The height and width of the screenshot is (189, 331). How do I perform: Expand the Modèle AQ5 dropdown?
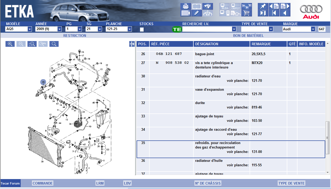[x=30, y=29]
